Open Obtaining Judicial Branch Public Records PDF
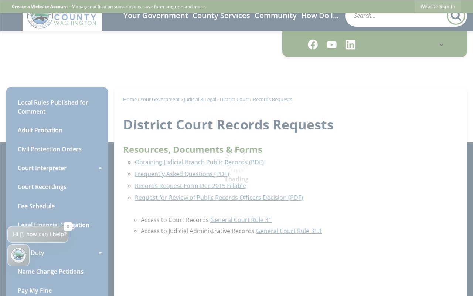 pyautogui.click(x=199, y=162)
